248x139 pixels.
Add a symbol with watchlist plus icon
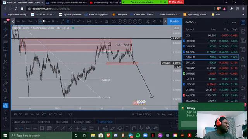[x=227, y=22]
